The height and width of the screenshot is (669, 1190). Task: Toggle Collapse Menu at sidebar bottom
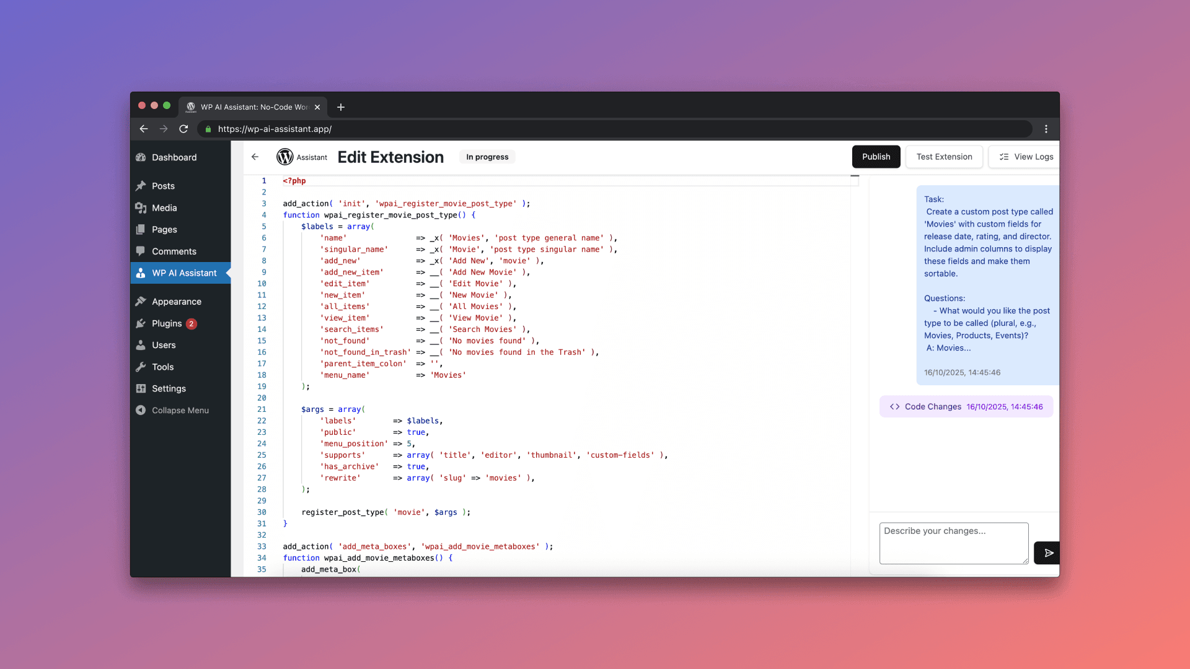141,410
